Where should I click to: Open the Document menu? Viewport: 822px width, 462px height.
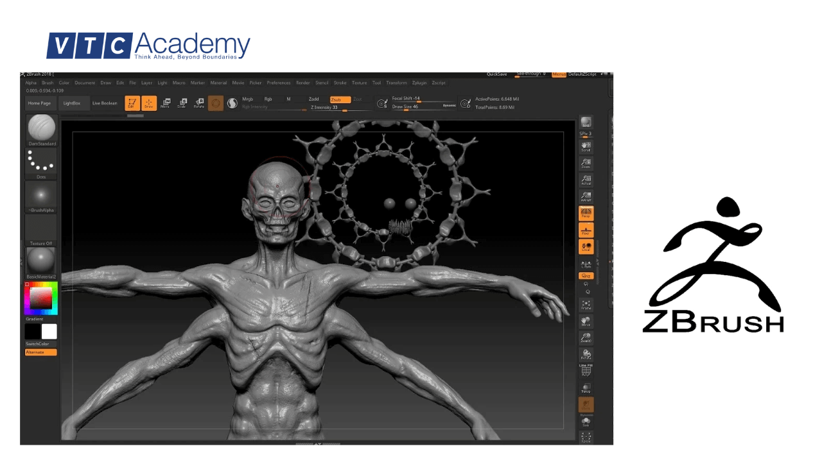point(85,83)
